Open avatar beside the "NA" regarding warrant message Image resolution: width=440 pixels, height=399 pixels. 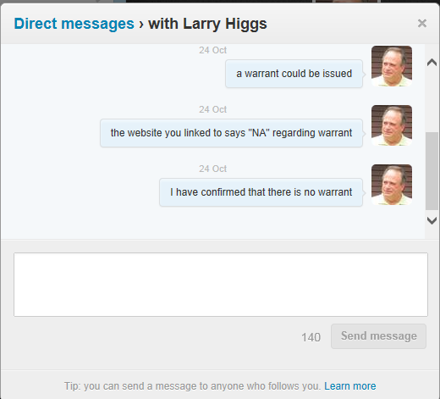click(x=392, y=125)
